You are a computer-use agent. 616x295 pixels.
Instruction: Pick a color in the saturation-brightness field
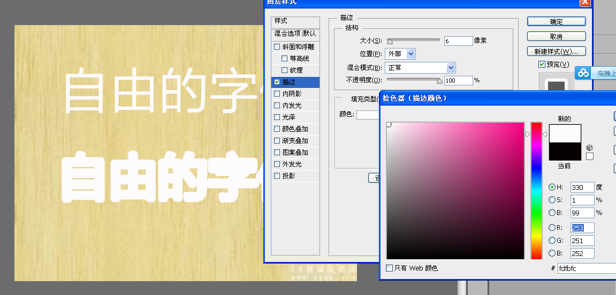(x=455, y=191)
